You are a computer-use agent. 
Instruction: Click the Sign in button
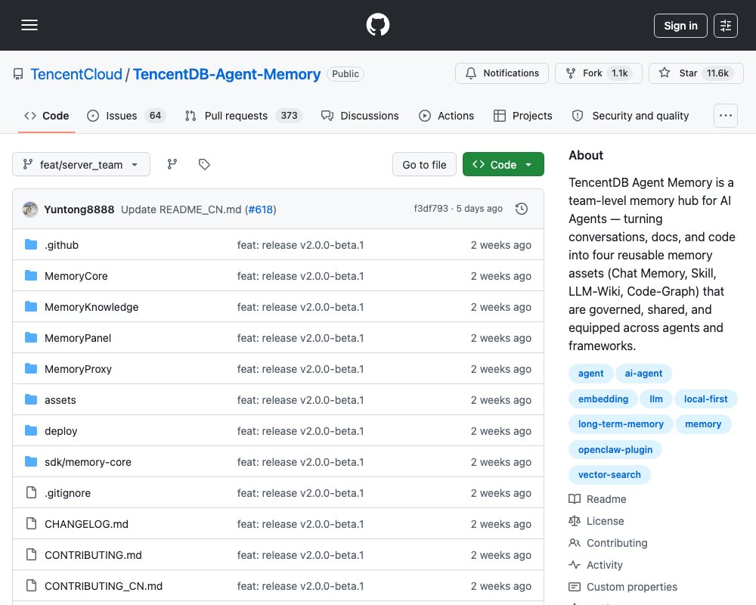(680, 26)
